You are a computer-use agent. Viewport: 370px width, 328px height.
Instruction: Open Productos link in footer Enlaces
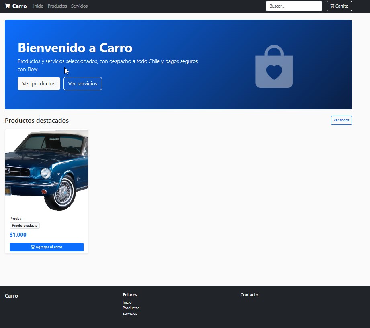(131, 308)
